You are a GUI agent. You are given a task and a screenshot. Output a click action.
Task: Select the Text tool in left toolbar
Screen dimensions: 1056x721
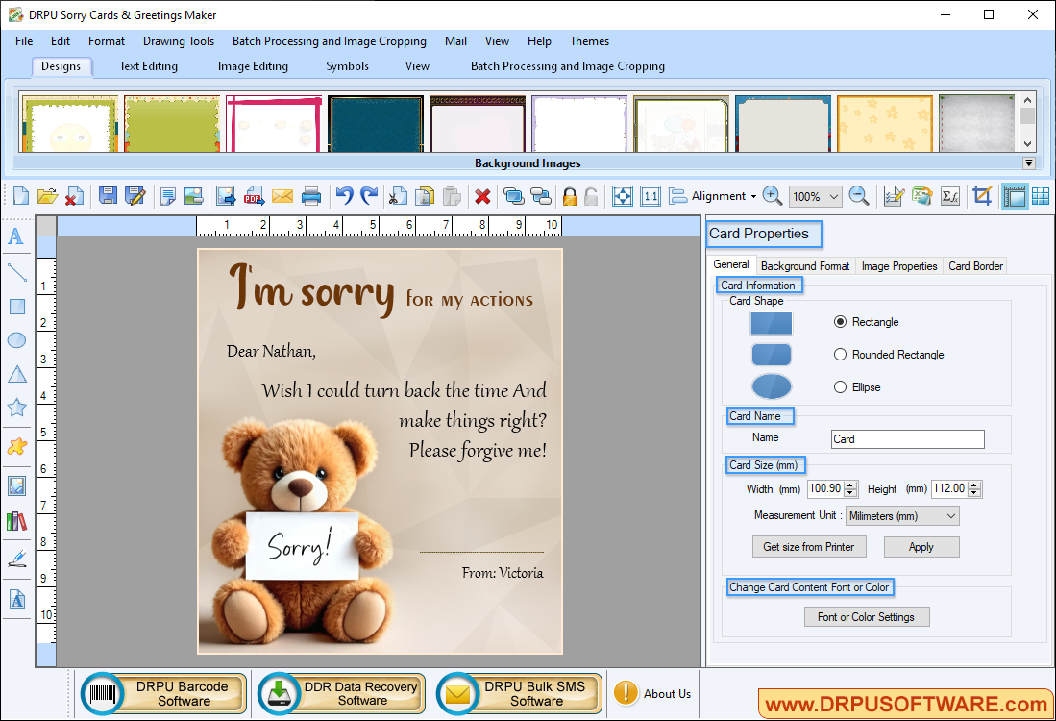point(15,236)
